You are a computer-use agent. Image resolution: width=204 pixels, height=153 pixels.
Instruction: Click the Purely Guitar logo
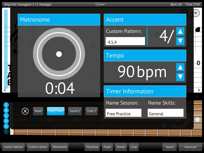pos(101,4)
